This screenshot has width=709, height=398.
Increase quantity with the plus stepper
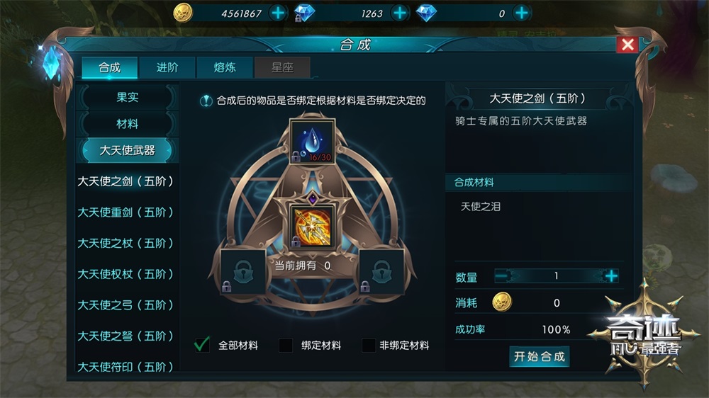click(611, 276)
